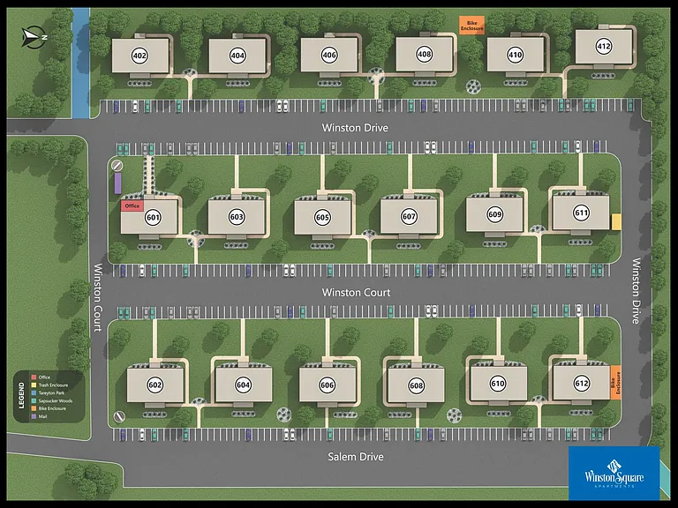Click the yellow trash enclosure beside building 611
The image size is (678, 508).
click(616, 221)
